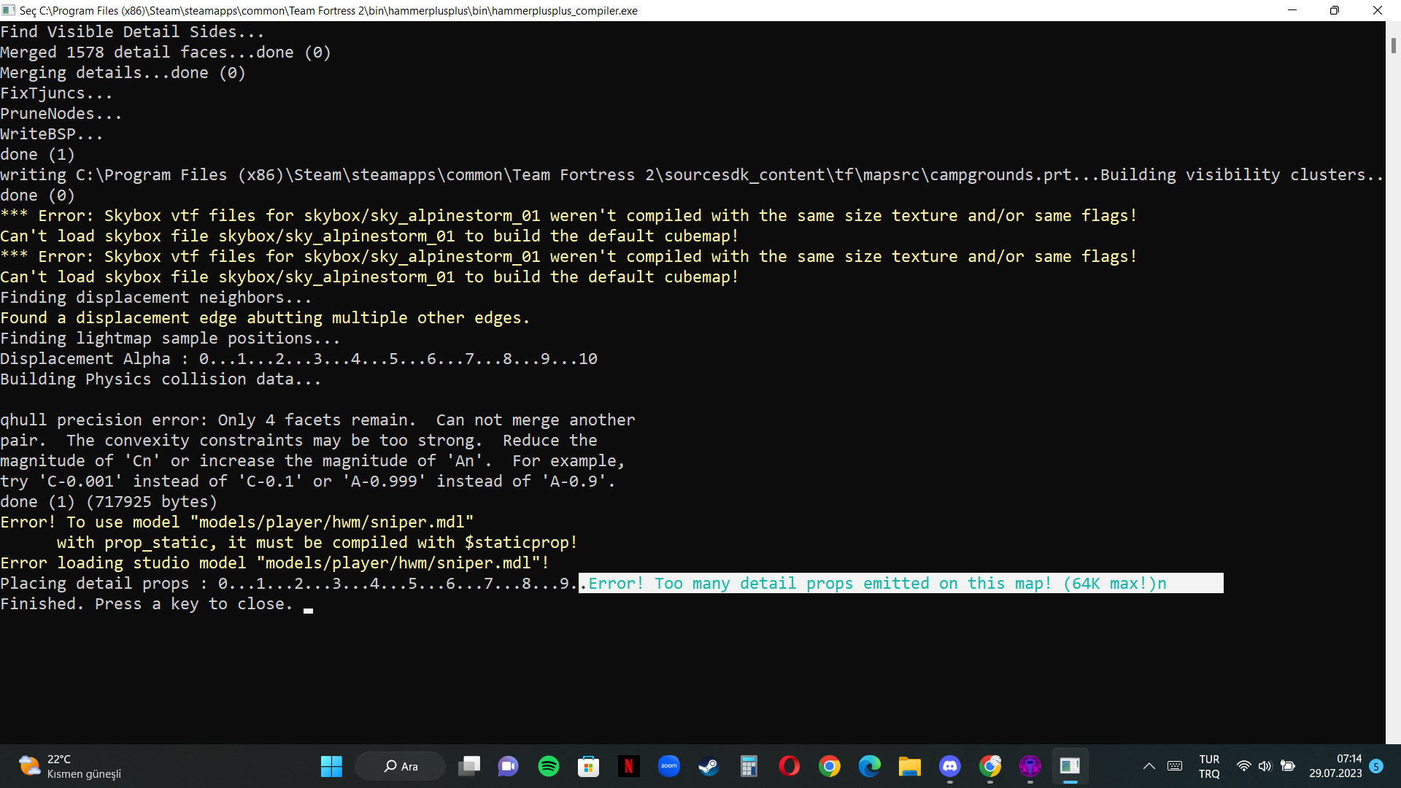Click 'Error! To use model' sniper.mdl line
Screen dimensions: 1401x788
click(x=236, y=522)
